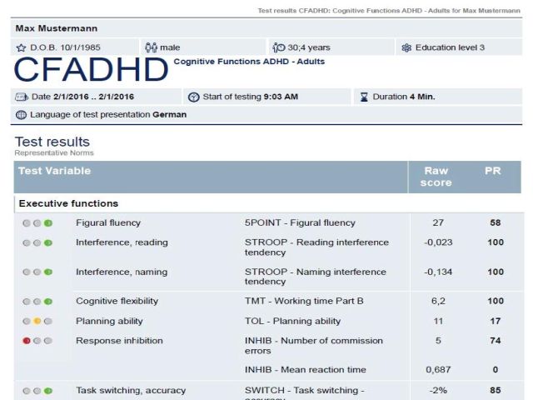Click raw score -0,134
The height and width of the screenshot is (400, 533).
[438, 272]
